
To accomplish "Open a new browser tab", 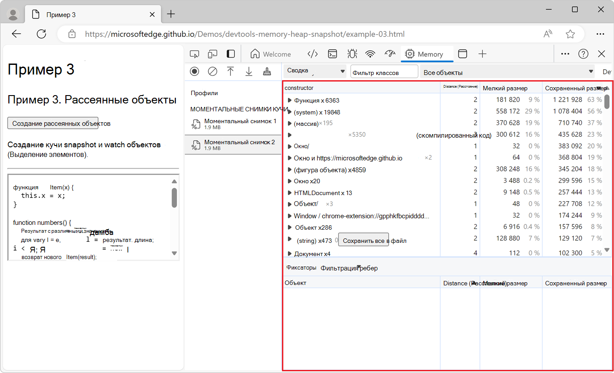I will pyautogui.click(x=171, y=14).
